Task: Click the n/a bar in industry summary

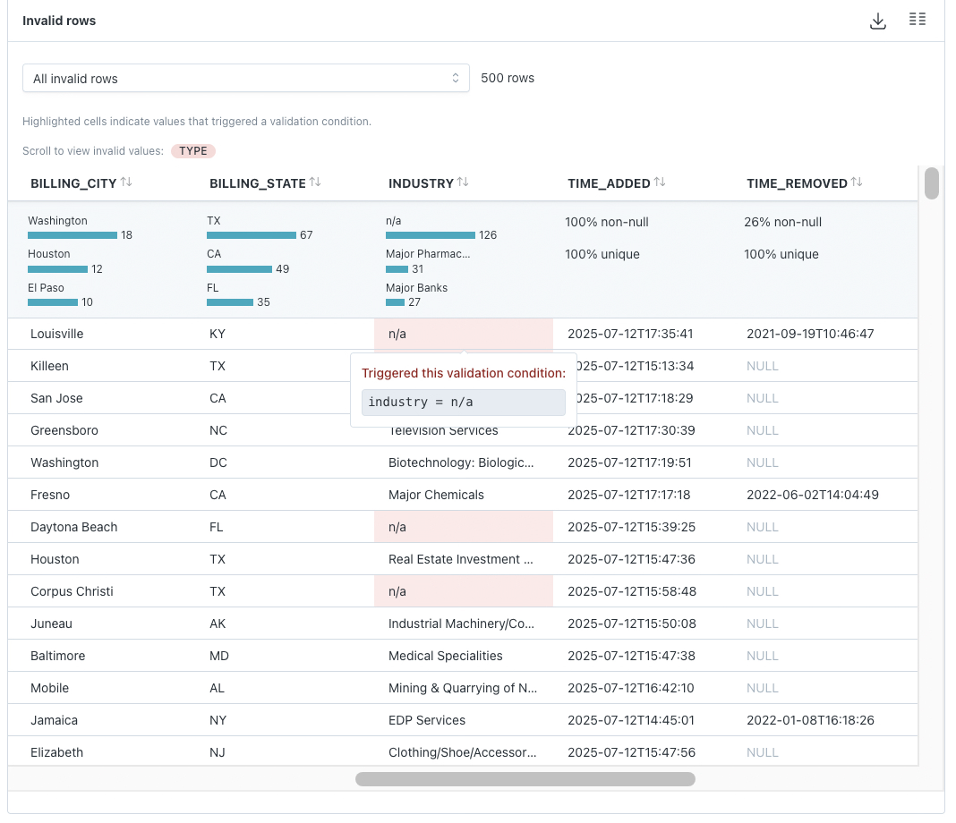Action: (x=431, y=235)
